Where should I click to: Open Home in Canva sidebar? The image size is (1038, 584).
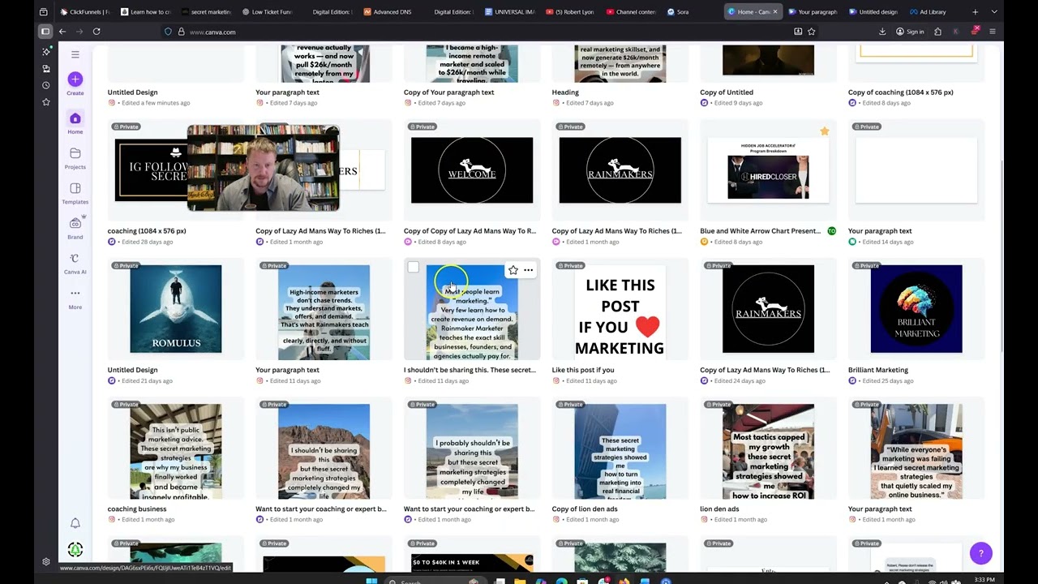pyautogui.click(x=75, y=122)
